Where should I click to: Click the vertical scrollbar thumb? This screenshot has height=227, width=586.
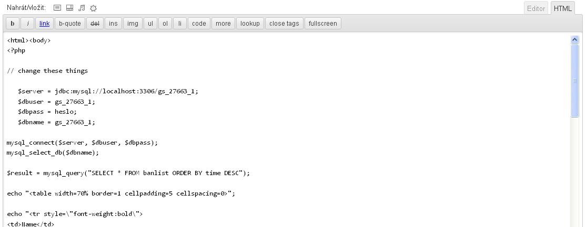point(575,81)
